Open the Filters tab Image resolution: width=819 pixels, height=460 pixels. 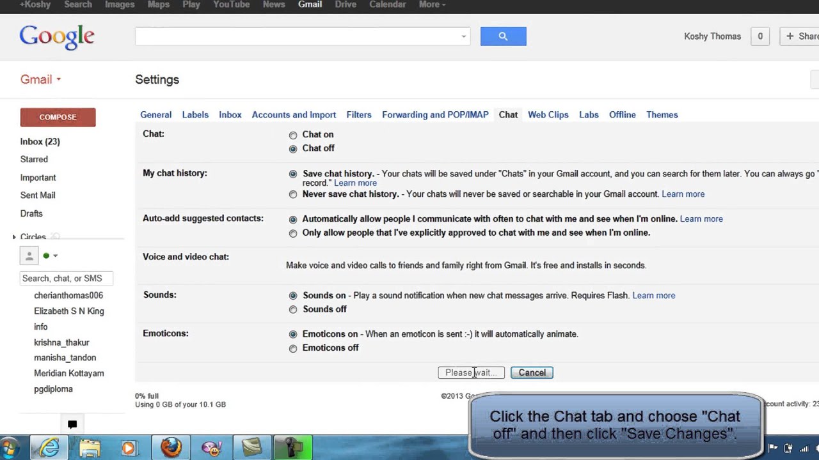[x=359, y=115]
